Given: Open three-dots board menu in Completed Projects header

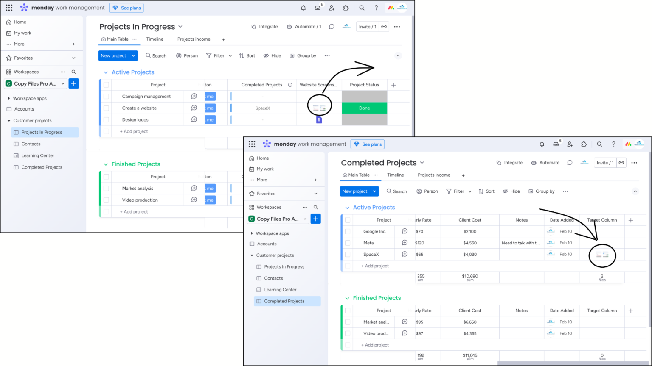Looking at the screenshot, I should (634, 163).
